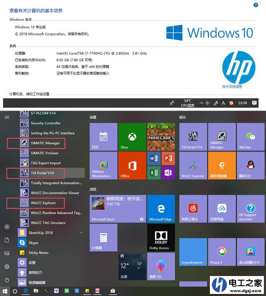Click the blue help question mark icon
The height and width of the screenshot is (296, 266).
[256, 5]
